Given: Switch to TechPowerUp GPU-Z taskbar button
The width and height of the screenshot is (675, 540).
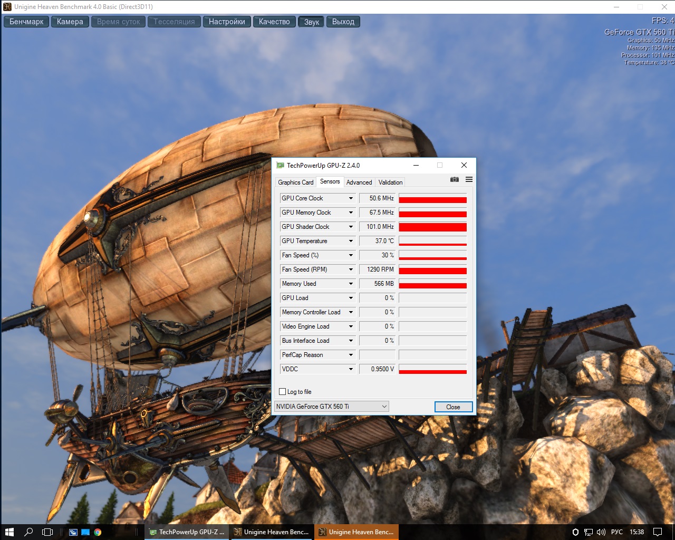Looking at the screenshot, I should point(187,532).
